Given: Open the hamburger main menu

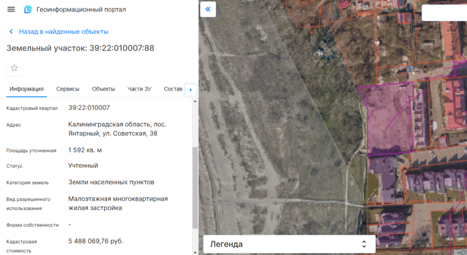Looking at the screenshot, I should point(11,10).
